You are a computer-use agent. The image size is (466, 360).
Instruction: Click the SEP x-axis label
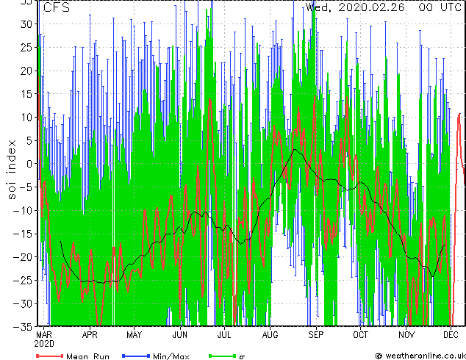pos(315,335)
